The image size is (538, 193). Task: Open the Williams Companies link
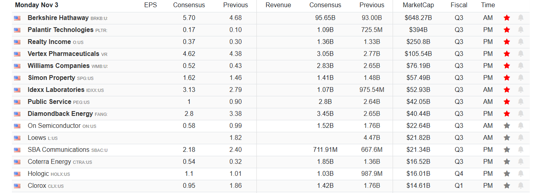coord(58,66)
